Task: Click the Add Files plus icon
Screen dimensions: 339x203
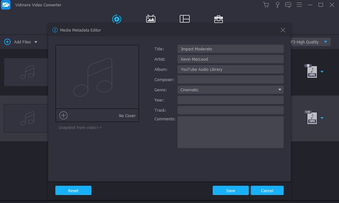Action: click(7, 42)
